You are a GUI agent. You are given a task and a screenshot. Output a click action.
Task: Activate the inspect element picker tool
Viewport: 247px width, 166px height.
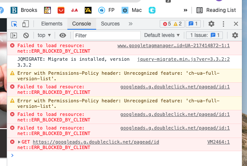(14, 24)
